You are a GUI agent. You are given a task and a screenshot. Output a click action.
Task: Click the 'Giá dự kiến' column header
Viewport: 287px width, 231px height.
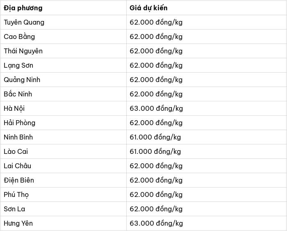[148, 8]
